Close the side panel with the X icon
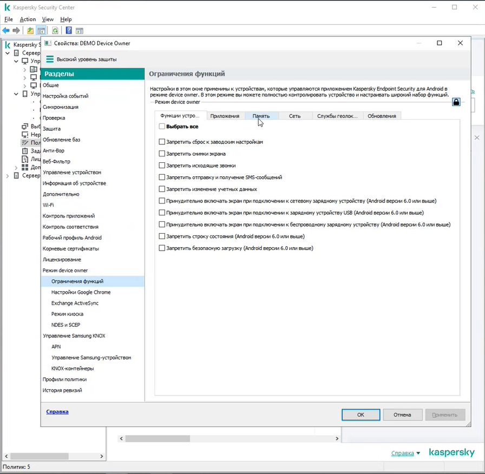The width and height of the screenshot is (485, 474). [x=477, y=137]
